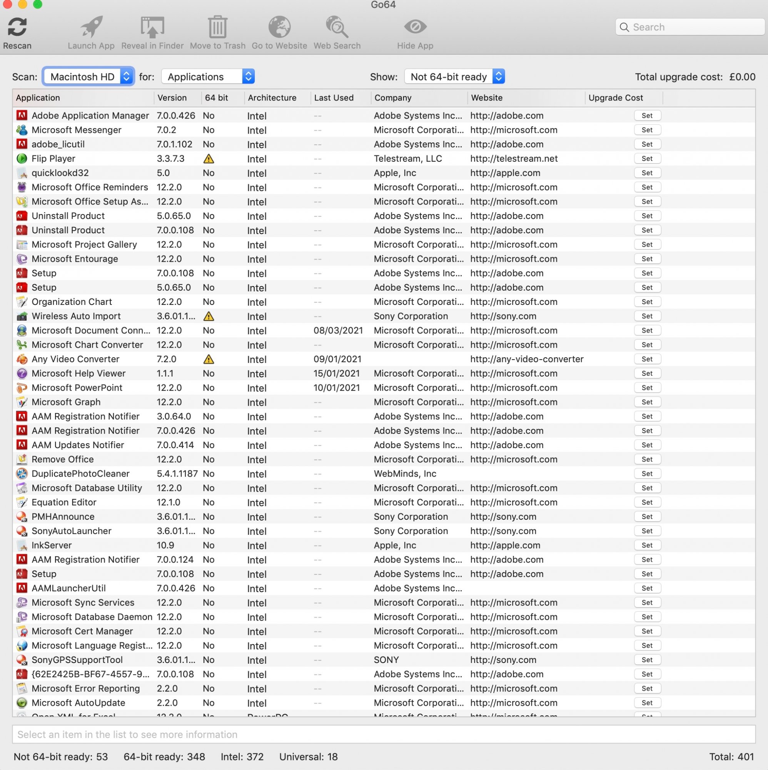Select the Microsoft Office Reminders icon
Viewport: 768px width, 770px height.
click(22, 187)
